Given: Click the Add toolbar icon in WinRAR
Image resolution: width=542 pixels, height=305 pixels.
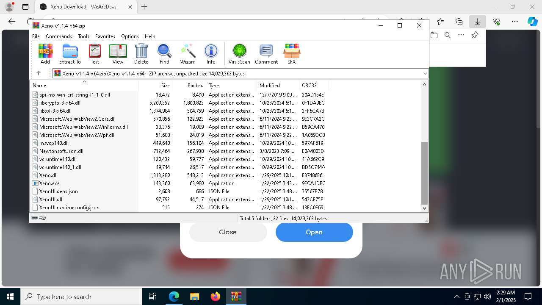Looking at the screenshot, I should point(45,54).
